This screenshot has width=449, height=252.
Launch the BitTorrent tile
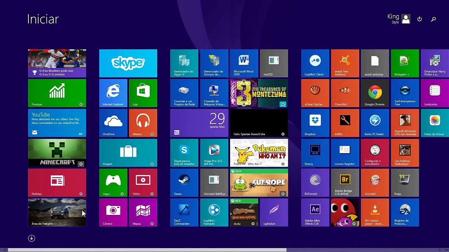tap(315, 183)
